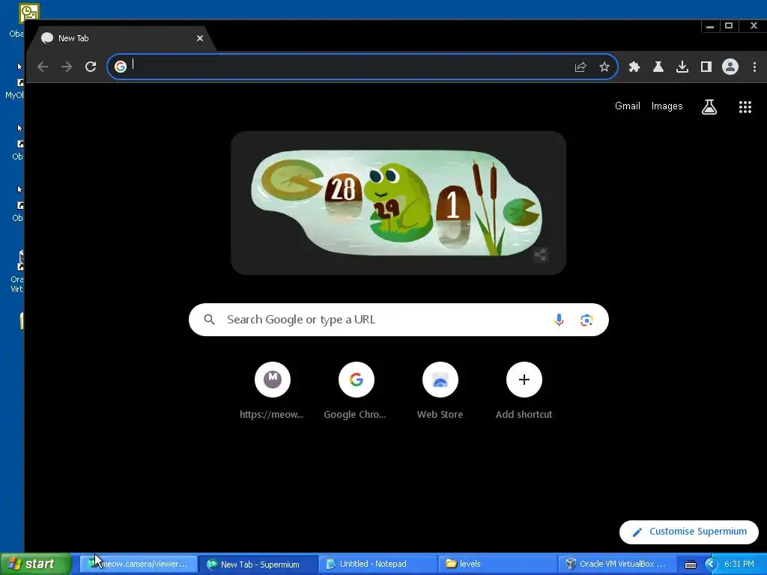767x575 pixels.
Task: Search by image with Google Lens
Action: 586,320
